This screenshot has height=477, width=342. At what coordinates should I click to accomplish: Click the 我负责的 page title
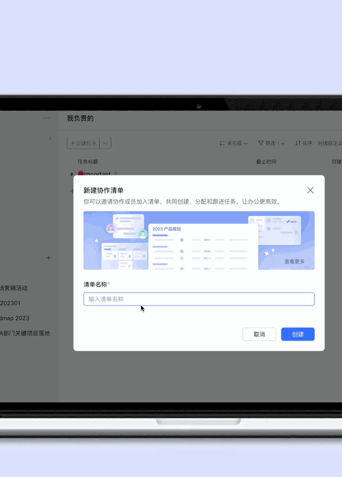pos(80,118)
